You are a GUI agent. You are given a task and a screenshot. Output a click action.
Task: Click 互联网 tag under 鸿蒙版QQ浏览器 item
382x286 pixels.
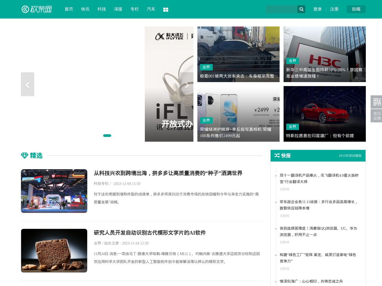284,242
